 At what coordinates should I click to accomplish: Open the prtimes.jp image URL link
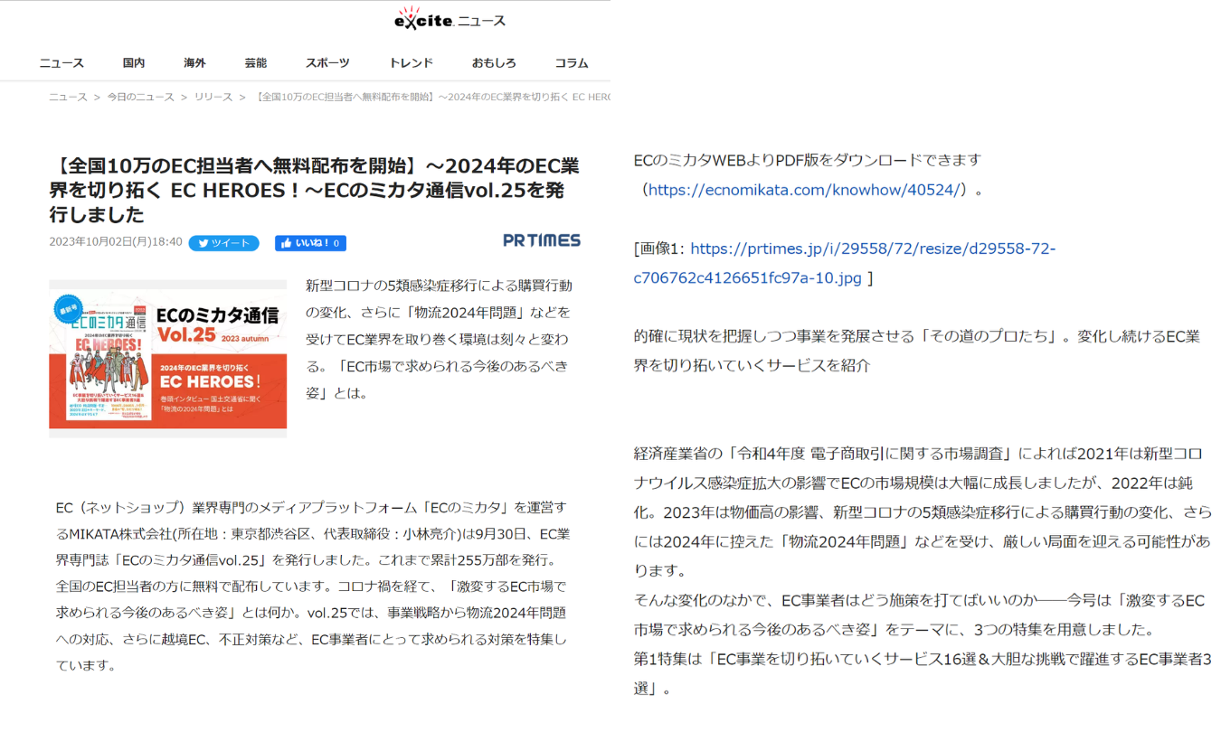click(845, 263)
